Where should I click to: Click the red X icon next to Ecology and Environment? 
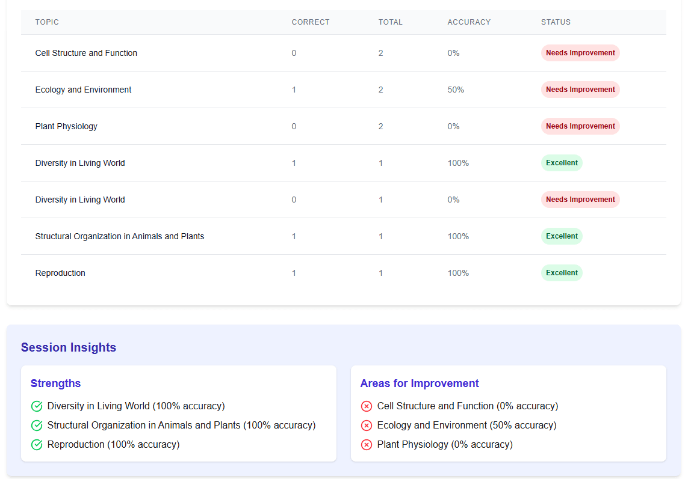click(367, 426)
